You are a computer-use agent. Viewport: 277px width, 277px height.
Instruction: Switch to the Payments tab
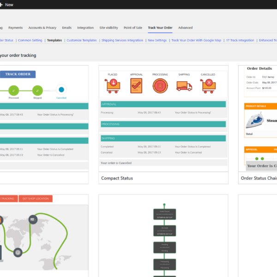coord(16,28)
